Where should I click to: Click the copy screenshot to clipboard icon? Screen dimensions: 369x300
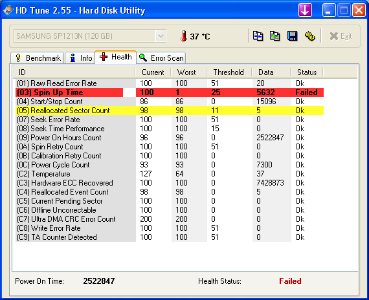coord(275,36)
